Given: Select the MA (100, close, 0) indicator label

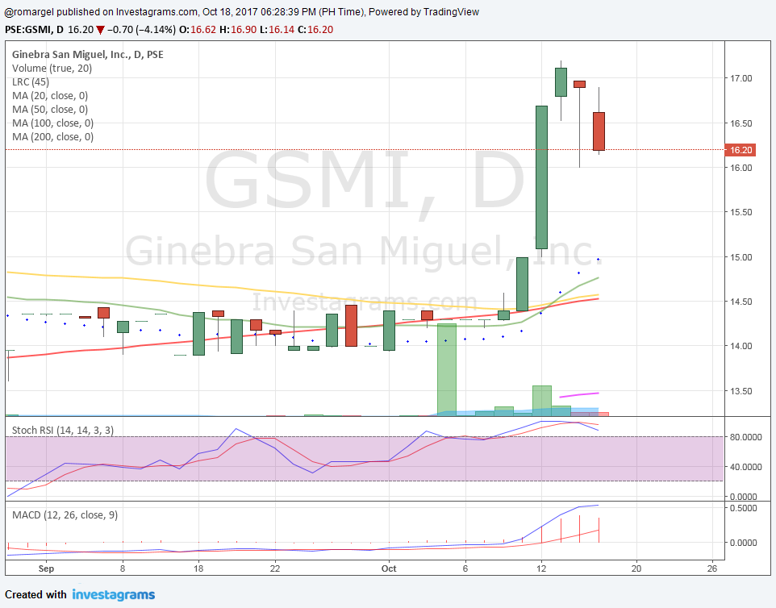Looking at the screenshot, I should (53, 123).
